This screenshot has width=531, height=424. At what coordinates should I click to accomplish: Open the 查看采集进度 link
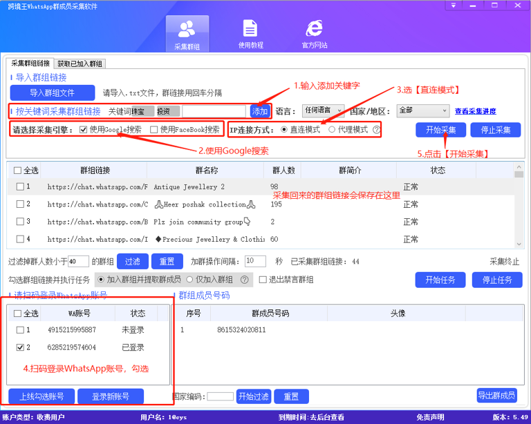click(475, 111)
